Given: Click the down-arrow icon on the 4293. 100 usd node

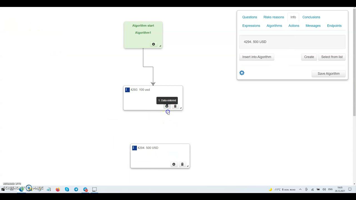Looking at the screenshot, I should point(167,106).
